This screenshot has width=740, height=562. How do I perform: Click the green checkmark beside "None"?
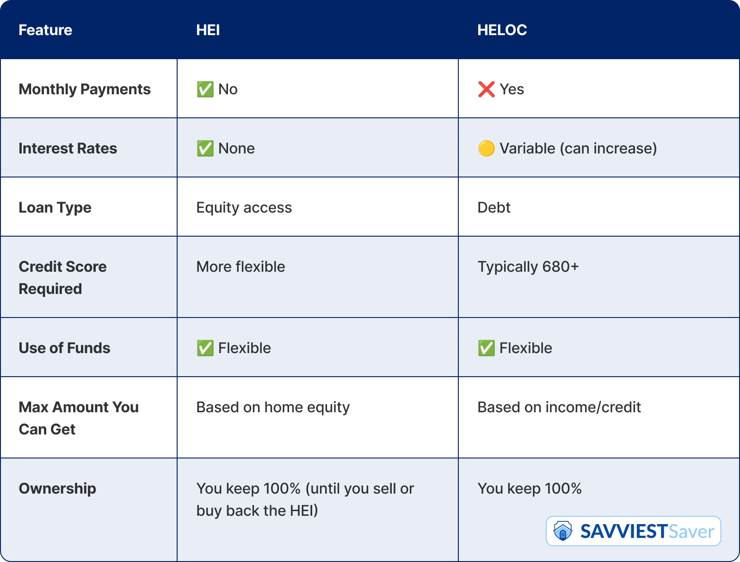(x=205, y=148)
